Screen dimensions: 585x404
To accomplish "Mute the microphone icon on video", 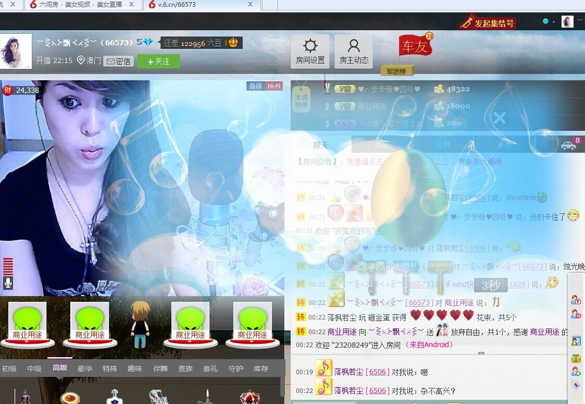I will point(8,283).
